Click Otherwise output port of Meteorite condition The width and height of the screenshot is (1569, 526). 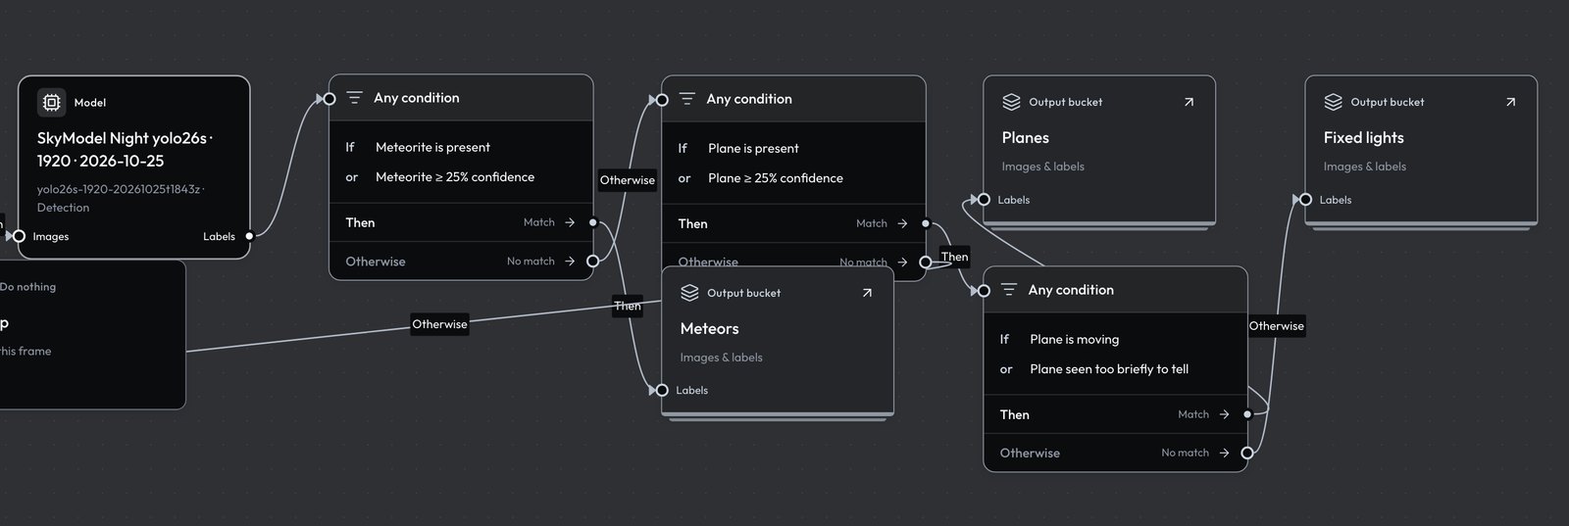pyautogui.click(x=592, y=262)
